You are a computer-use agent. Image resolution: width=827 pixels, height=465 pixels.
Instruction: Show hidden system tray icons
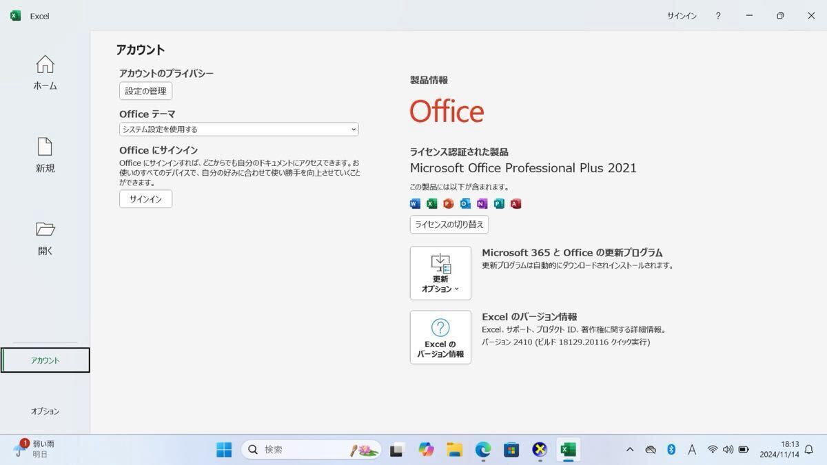pos(630,450)
